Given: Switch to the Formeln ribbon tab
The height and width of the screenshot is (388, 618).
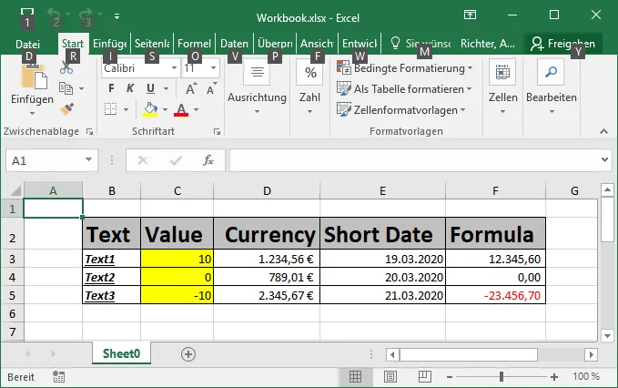Looking at the screenshot, I should coord(194,44).
